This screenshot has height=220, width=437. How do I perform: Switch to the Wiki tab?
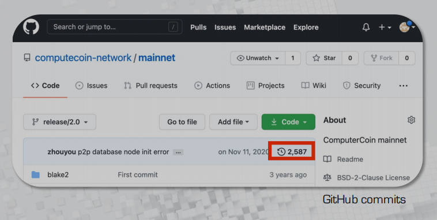(x=314, y=85)
